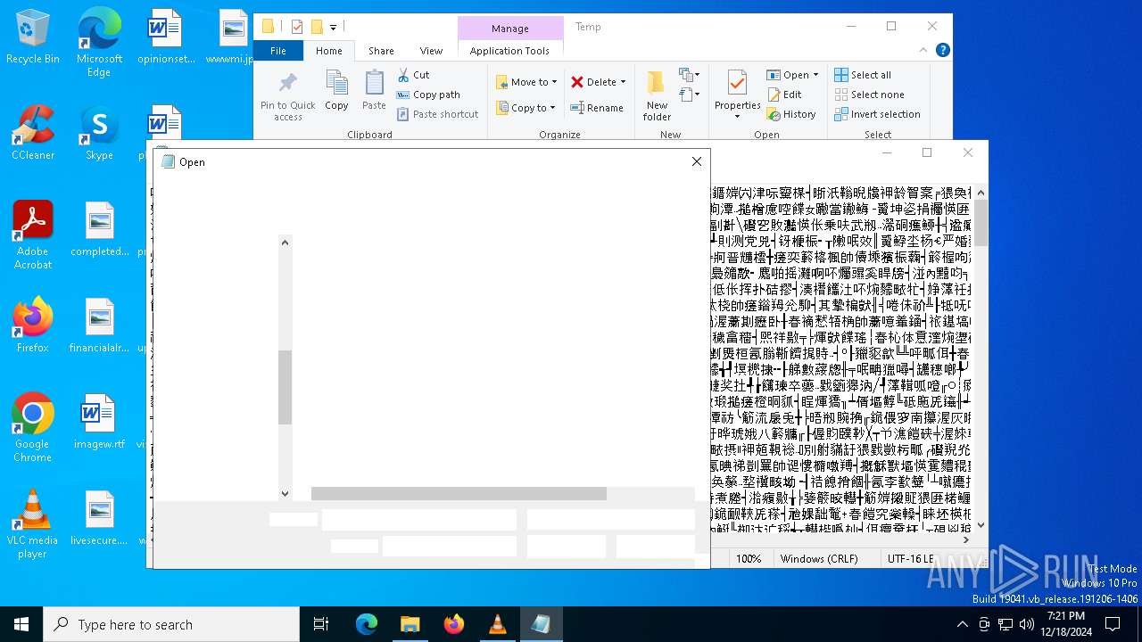This screenshot has height=642, width=1142.
Task: Cut the selection using the scissors button
Action: [x=413, y=75]
